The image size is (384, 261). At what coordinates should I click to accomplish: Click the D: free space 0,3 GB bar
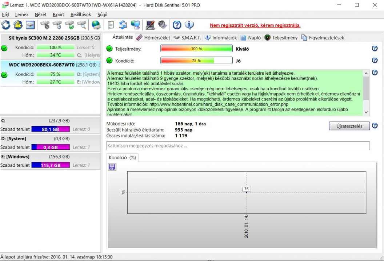click(x=51, y=147)
